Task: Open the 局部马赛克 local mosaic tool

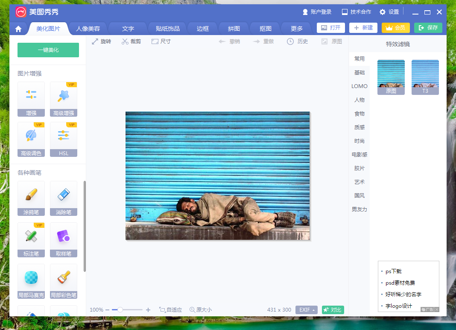Action: [31, 281]
